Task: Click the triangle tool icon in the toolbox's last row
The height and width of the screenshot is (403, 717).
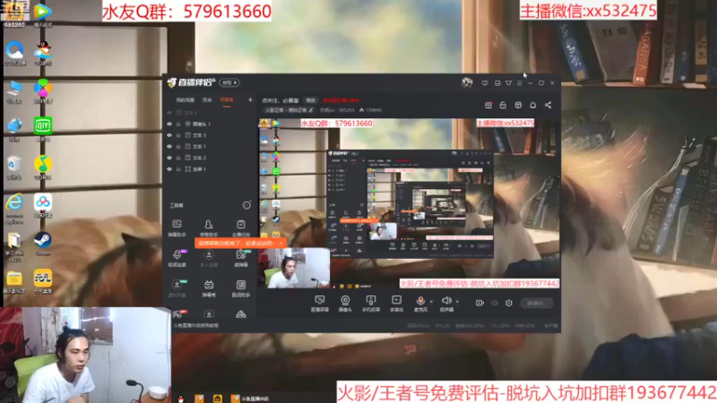Action: coord(240,314)
